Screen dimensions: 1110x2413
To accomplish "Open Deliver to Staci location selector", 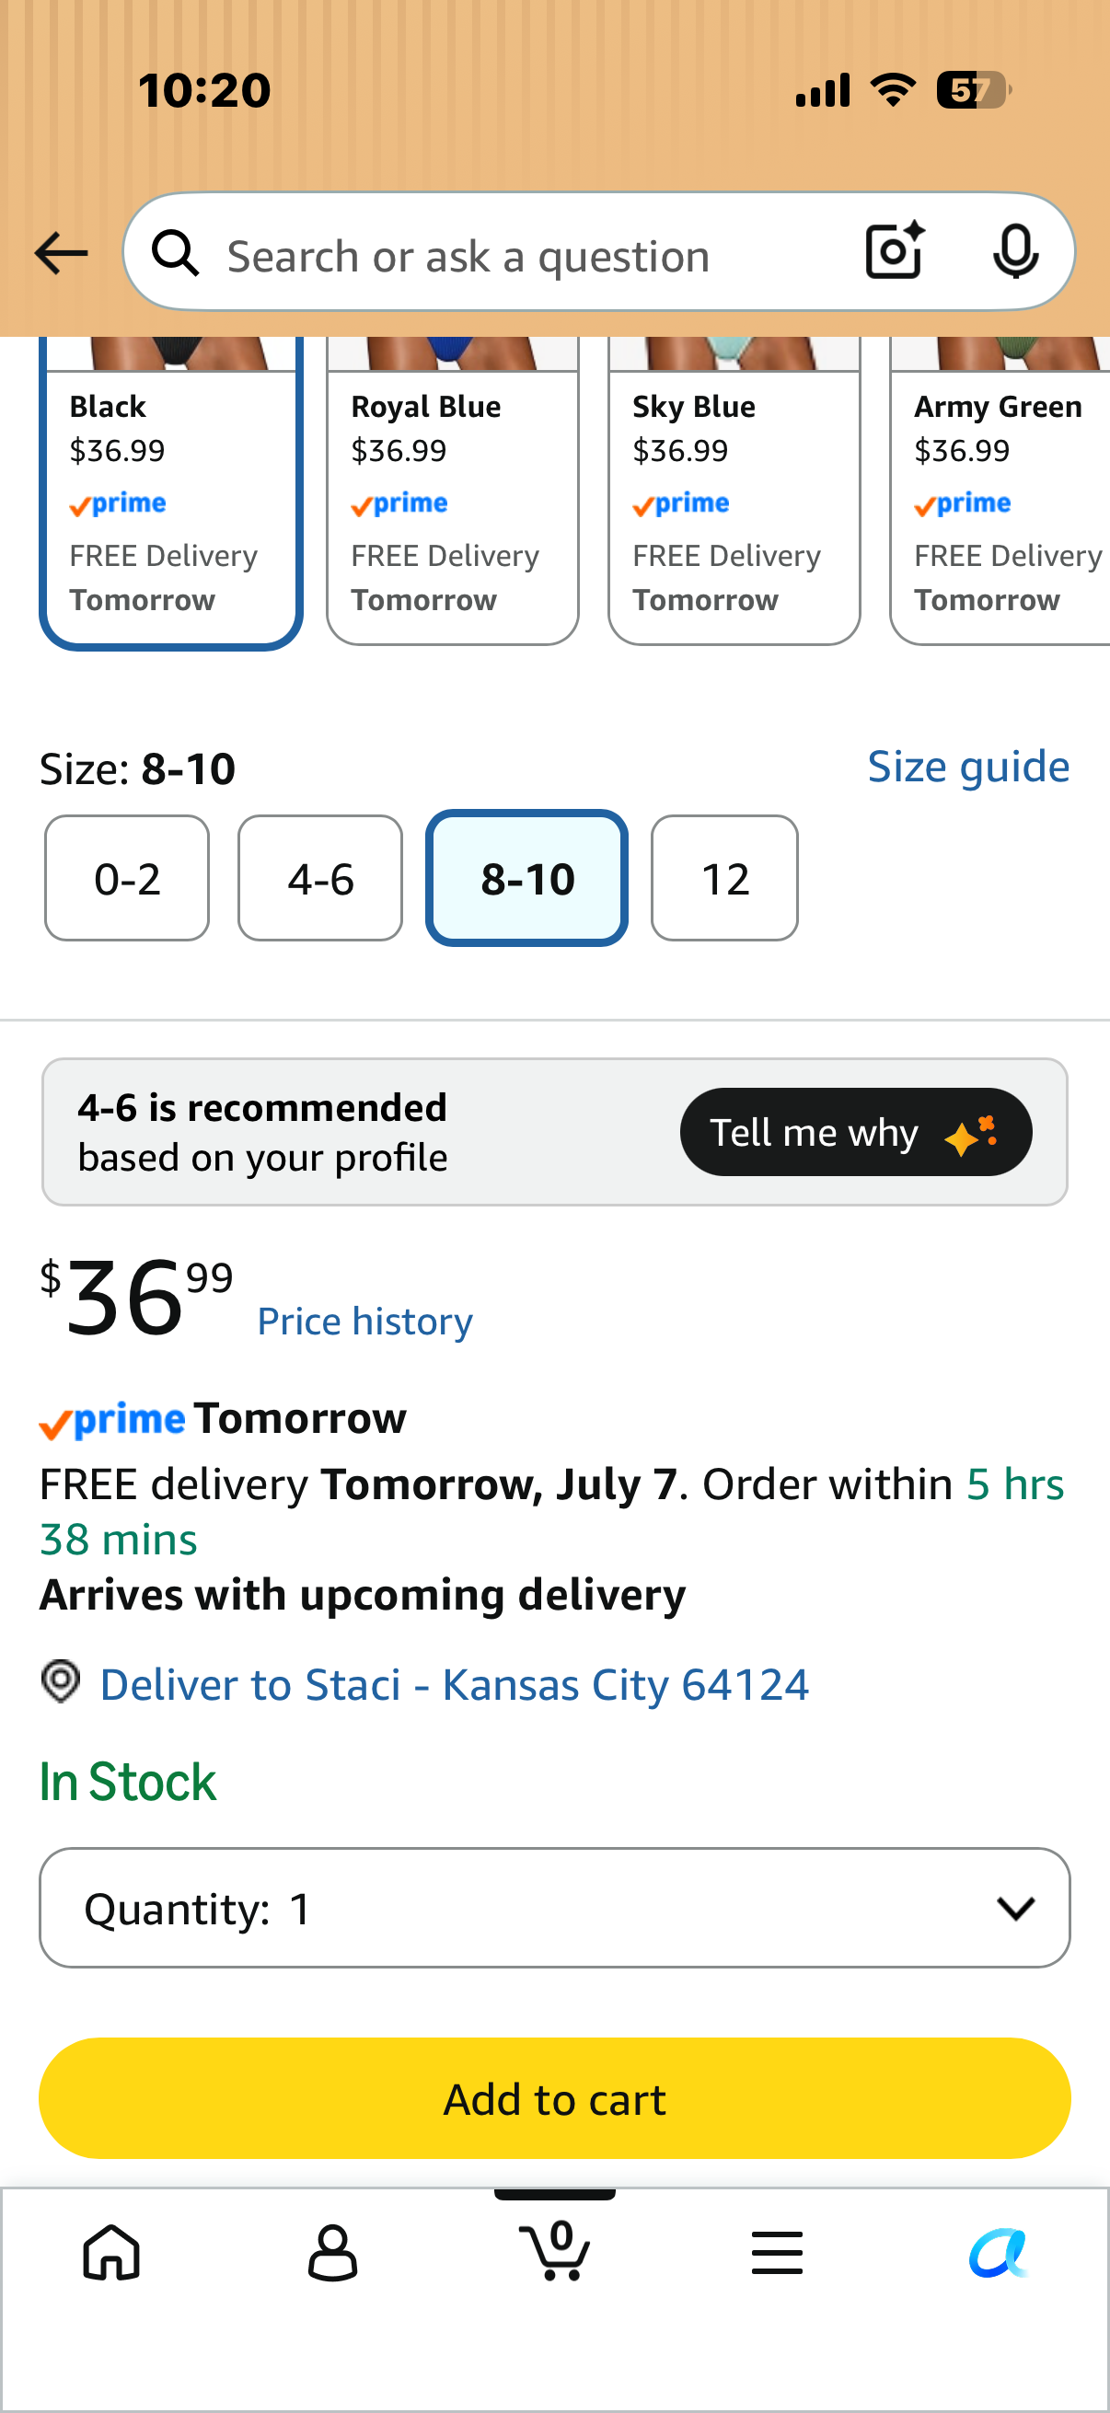I will 455,1684.
